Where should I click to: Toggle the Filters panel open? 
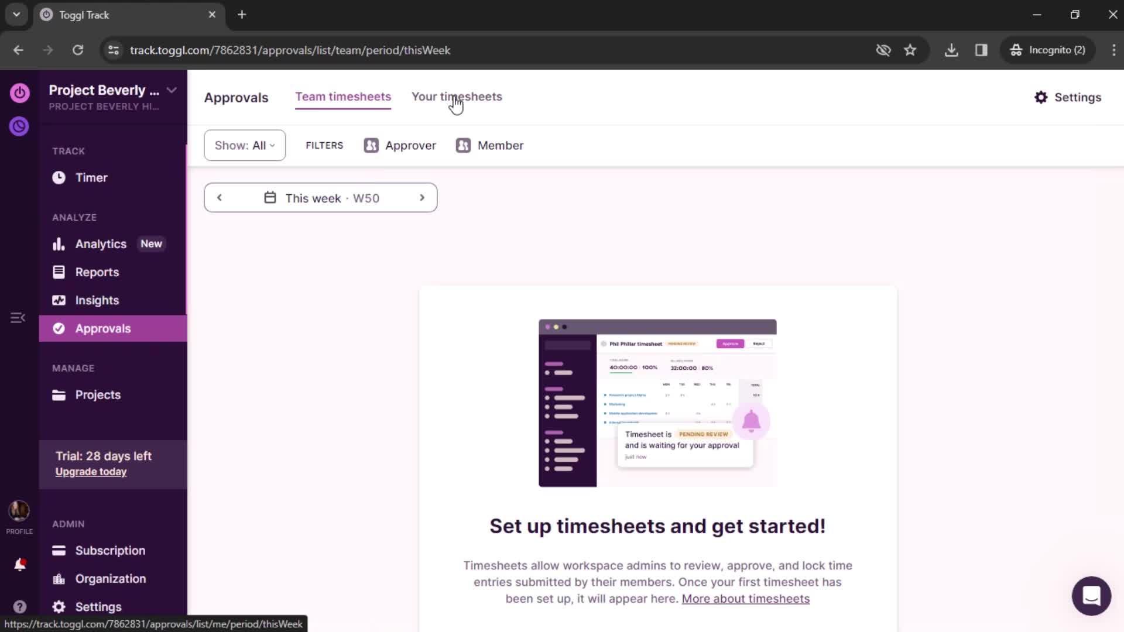pos(325,145)
